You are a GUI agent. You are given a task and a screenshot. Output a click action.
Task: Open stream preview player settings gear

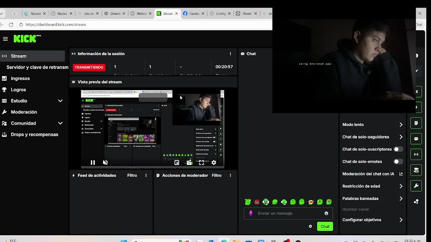click(214, 163)
